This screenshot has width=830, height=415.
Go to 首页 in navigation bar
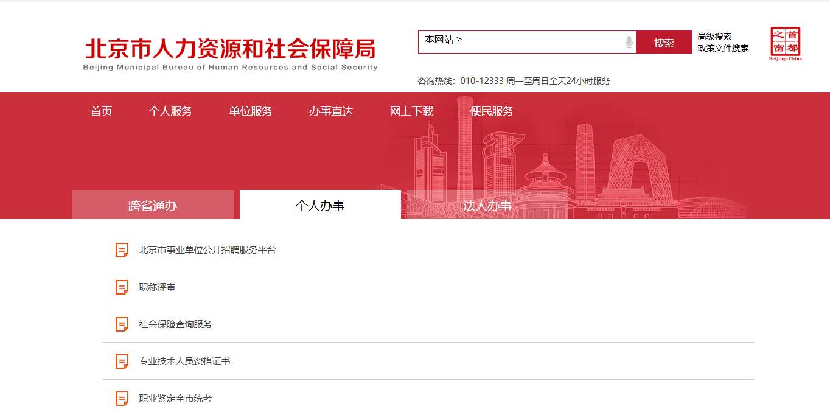pos(102,111)
